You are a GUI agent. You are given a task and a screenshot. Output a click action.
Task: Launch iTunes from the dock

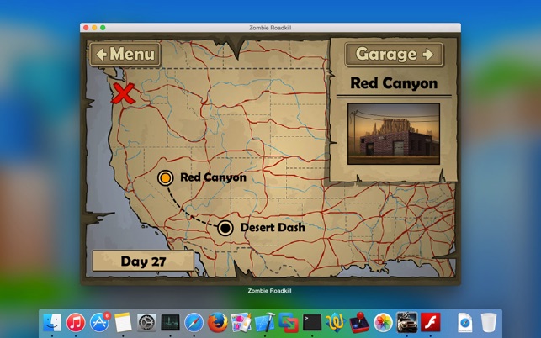76,323
